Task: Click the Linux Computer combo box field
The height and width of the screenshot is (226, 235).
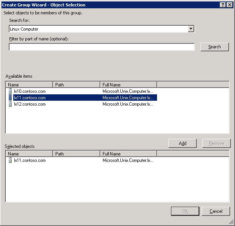Action: pos(98,29)
